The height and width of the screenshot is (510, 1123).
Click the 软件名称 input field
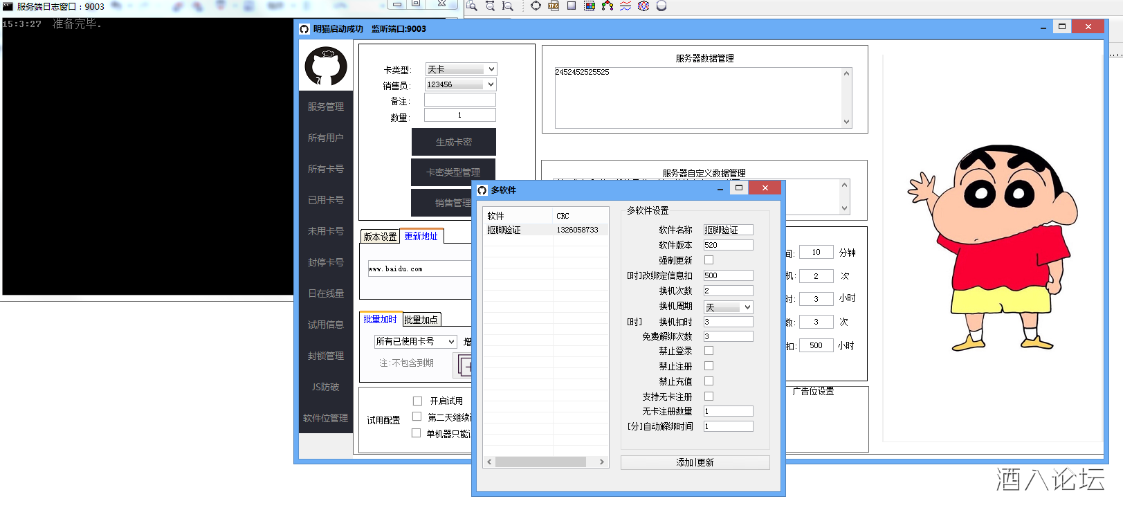(x=728, y=230)
